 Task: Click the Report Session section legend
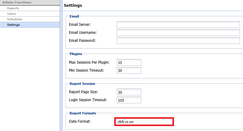(x=82, y=83)
